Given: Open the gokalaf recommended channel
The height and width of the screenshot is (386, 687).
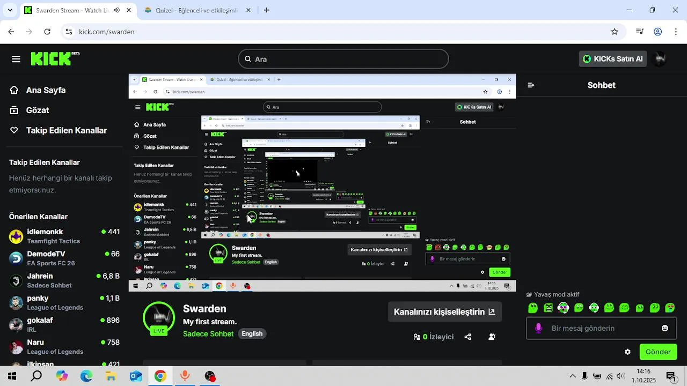Looking at the screenshot, I should click(64, 324).
